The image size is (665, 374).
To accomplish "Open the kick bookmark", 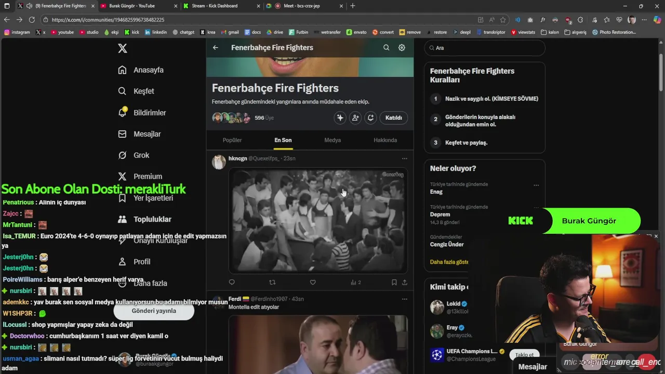I will click(132, 32).
